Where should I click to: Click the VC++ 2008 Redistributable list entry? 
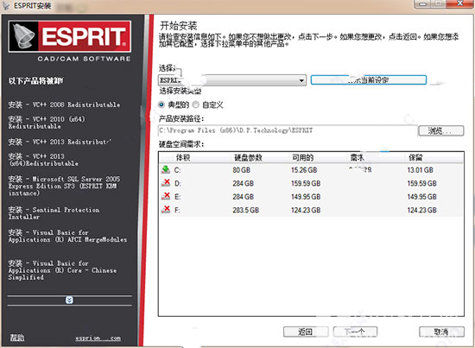[x=64, y=104]
